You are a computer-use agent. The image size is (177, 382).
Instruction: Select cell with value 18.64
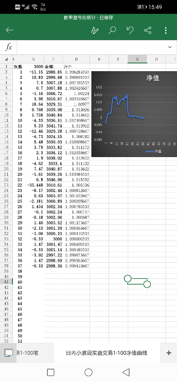[33, 104]
